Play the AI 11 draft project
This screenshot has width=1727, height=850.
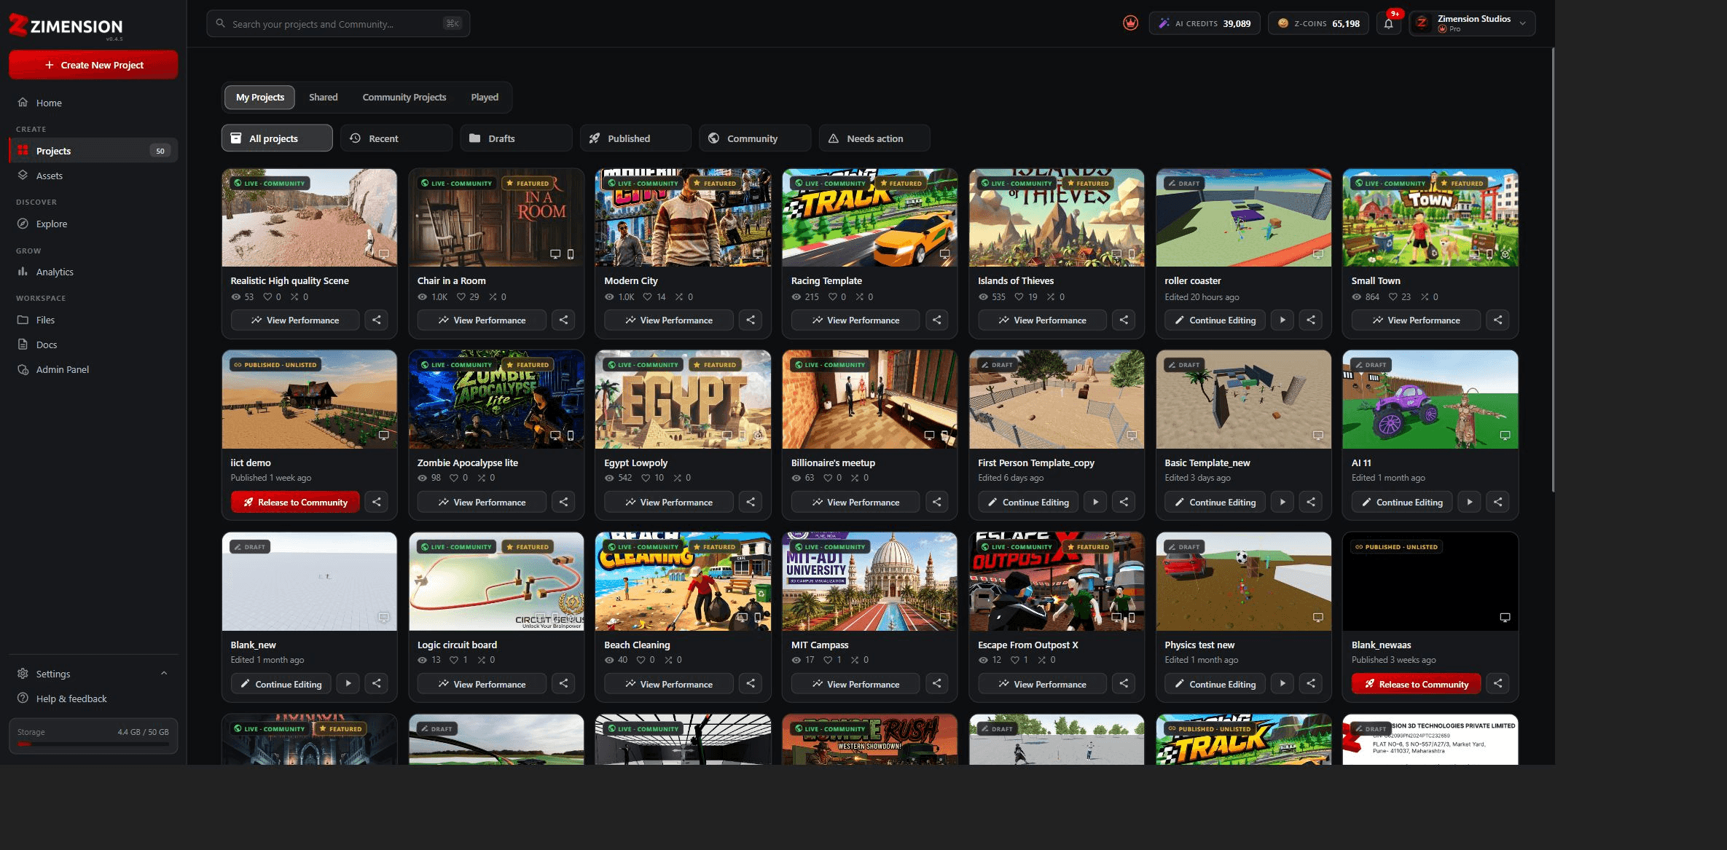click(1469, 502)
